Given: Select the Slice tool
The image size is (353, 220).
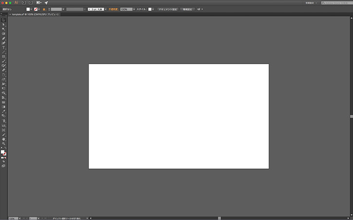Looking at the screenshot, I should pos(3,135).
